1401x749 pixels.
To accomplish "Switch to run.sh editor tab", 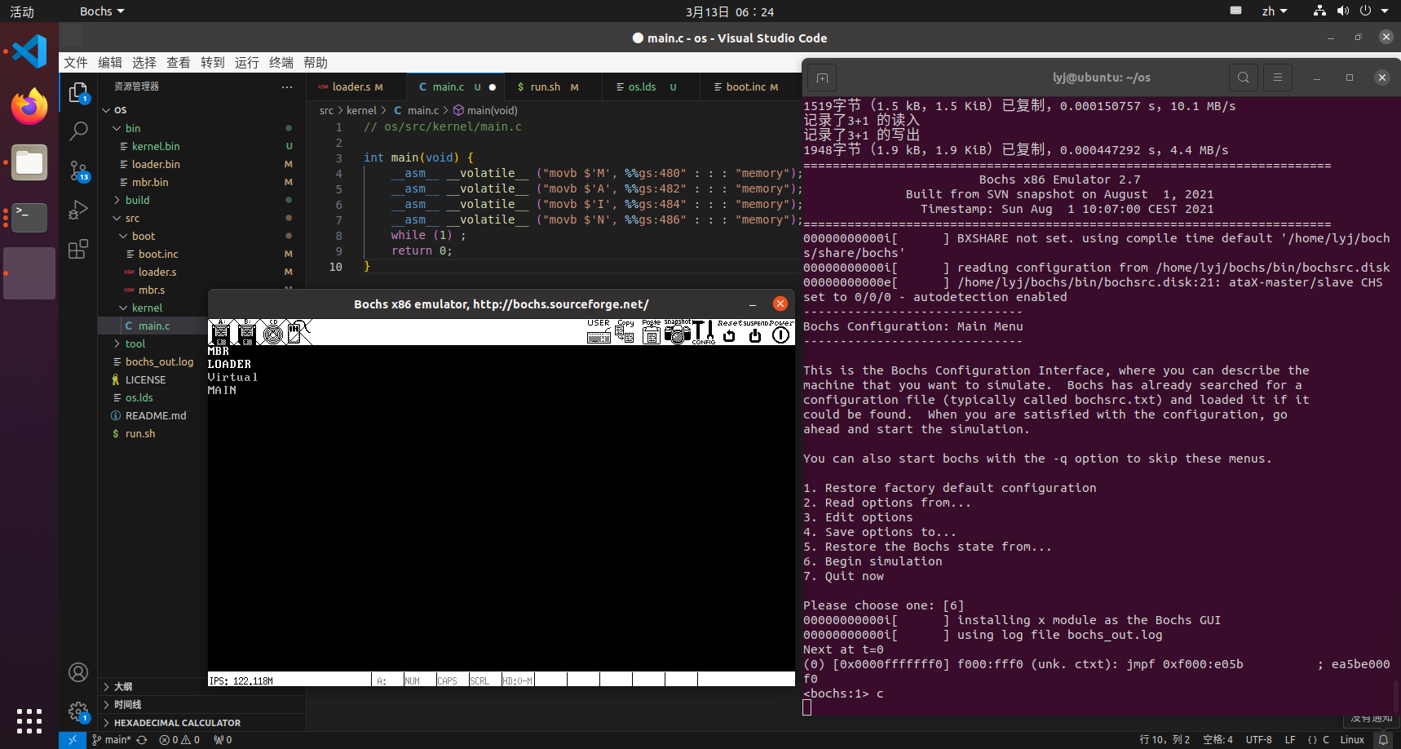I will pyautogui.click(x=551, y=86).
